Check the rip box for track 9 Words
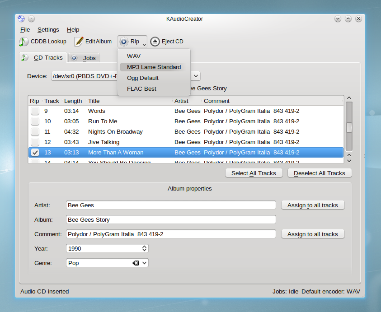Image resolution: width=381 pixels, height=312 pixels. coord(35,111)
